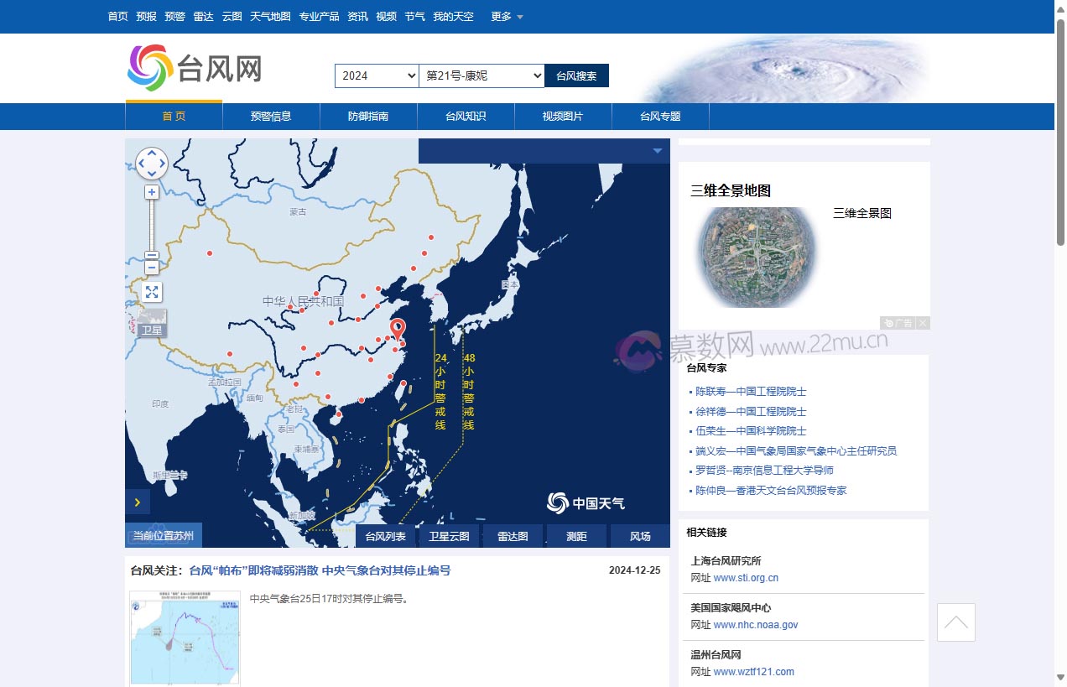The image size is (1067, 687).
Task: Open the 第21号-康妮 typhoon dropdown
Action: click(x=482, y=75)
